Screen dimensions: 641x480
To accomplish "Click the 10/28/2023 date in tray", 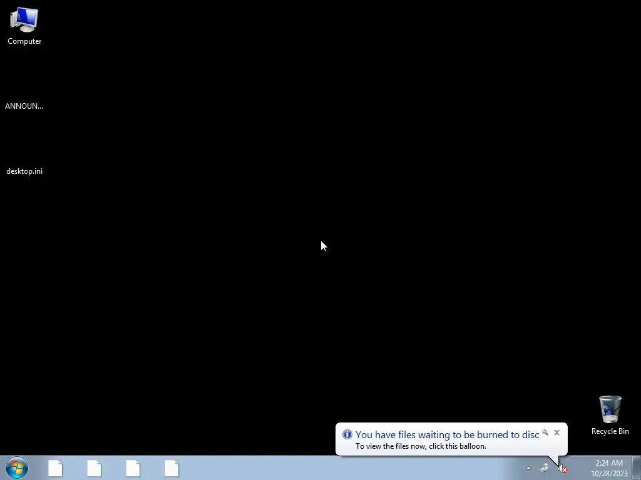I will click(609, 474).
